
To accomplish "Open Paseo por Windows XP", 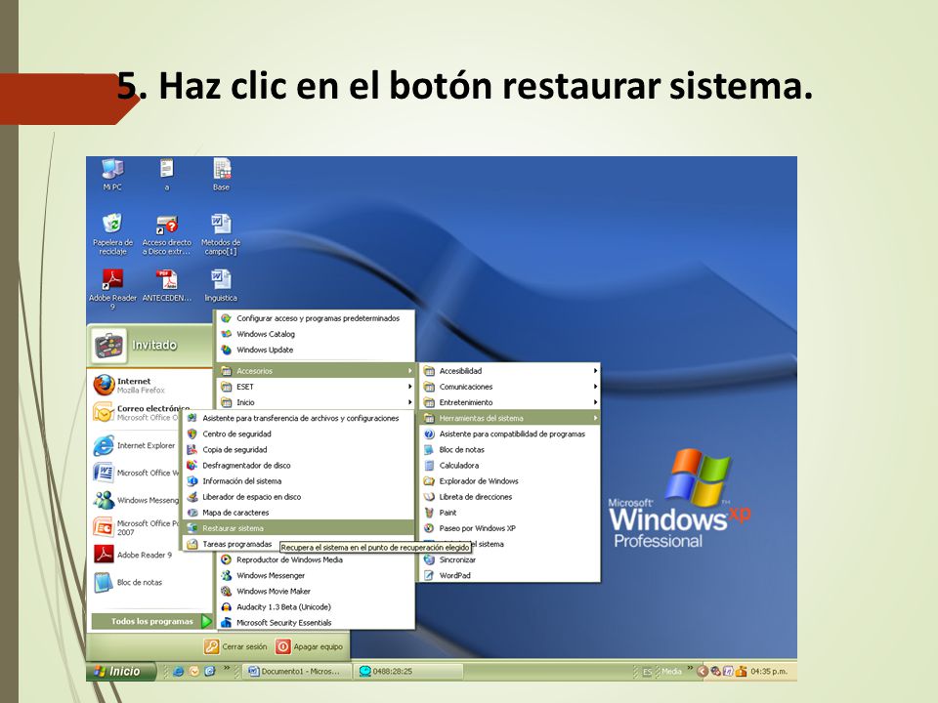I will pyautogui.click(x=510, y=528).
